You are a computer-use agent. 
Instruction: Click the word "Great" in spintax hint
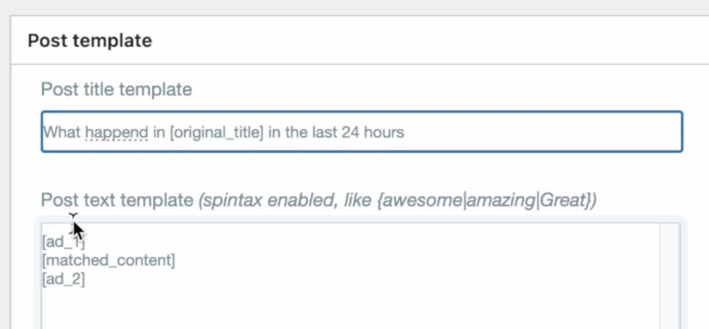(562, 201)
